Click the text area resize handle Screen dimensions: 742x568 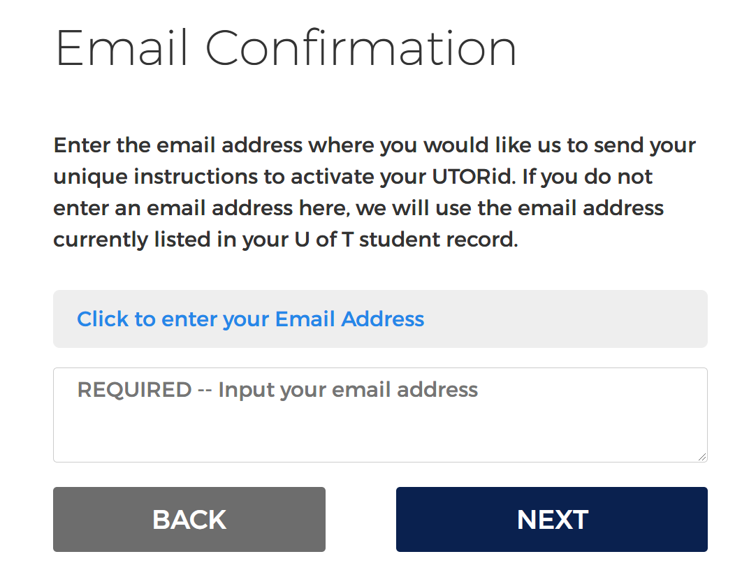coord(702,456)
